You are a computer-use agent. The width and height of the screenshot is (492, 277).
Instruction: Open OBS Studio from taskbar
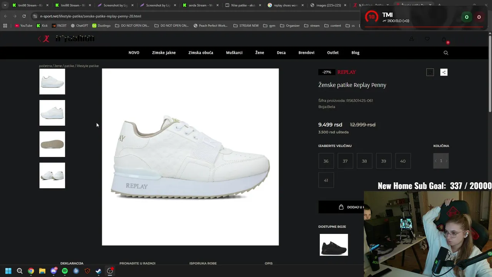(110, 271)
